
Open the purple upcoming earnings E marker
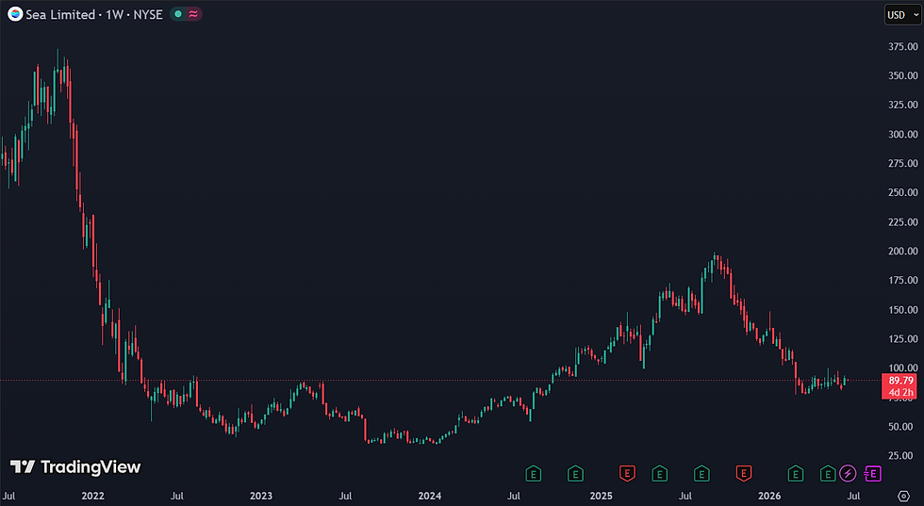point(873,473)
